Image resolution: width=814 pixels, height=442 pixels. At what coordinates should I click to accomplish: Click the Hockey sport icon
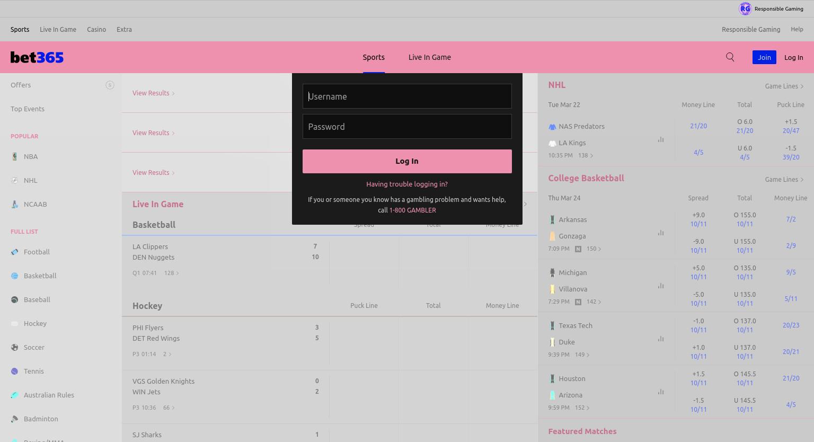pyautogui.click(x=14, y=323)
